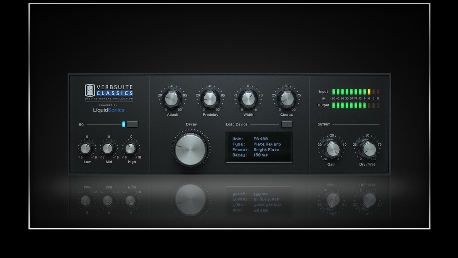This screenshot has height=258, width=458.
Task: Click the Load Device button
Action: point(287,124)
